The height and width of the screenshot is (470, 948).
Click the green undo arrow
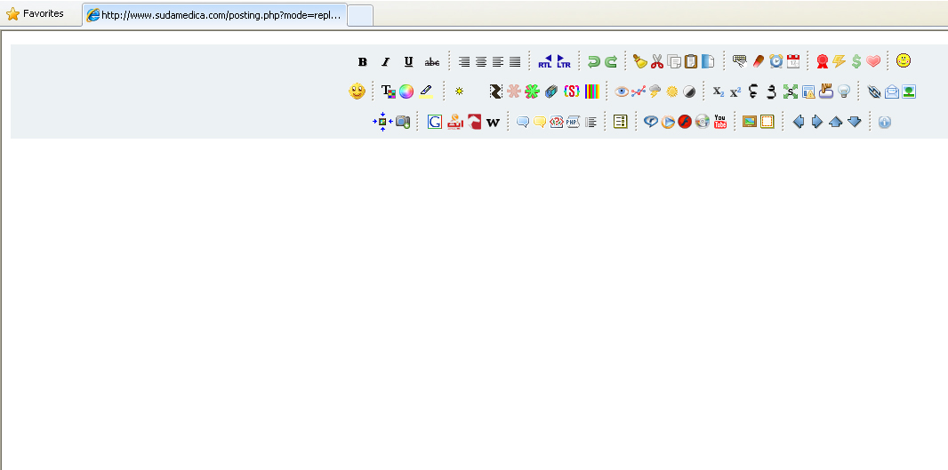593,61
